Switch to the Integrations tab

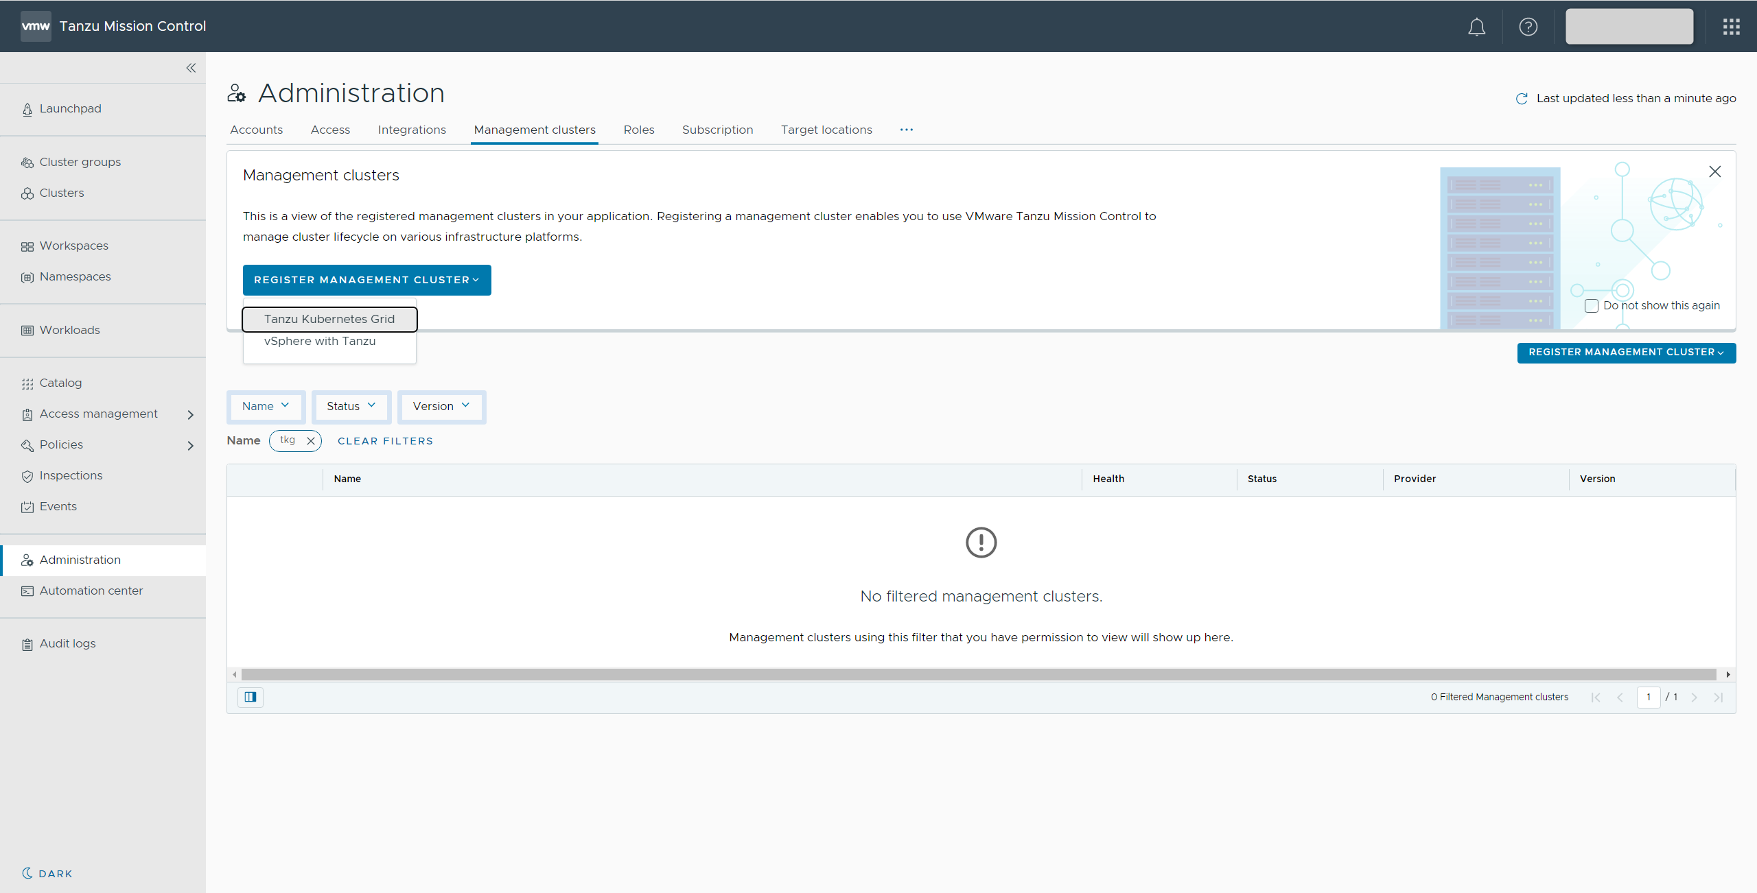click(412, 130)
